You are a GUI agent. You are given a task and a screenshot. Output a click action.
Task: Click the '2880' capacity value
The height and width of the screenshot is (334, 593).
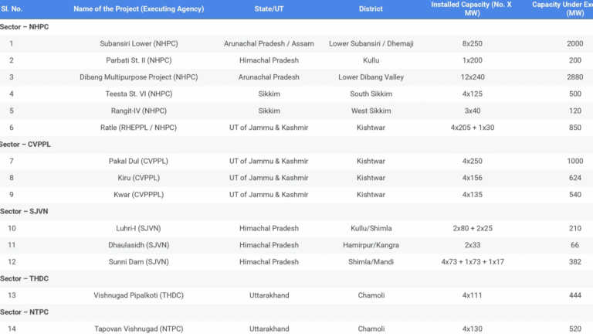click(574, 77)
